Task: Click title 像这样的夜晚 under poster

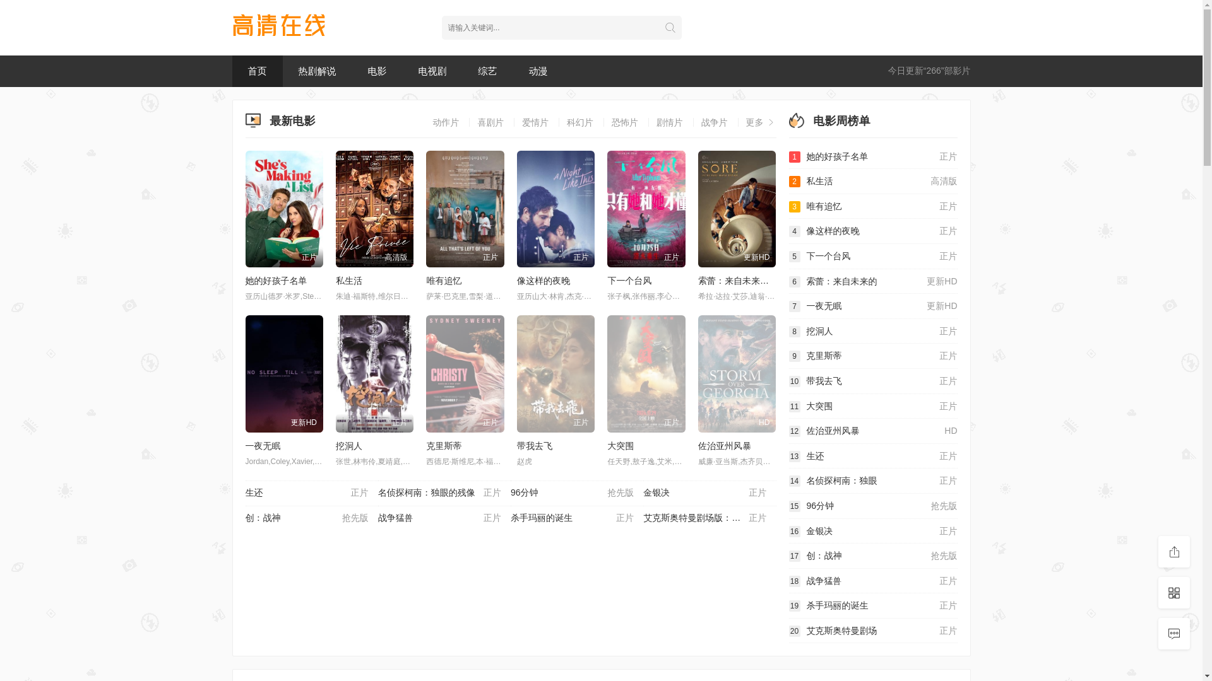Action: point(544,281)
